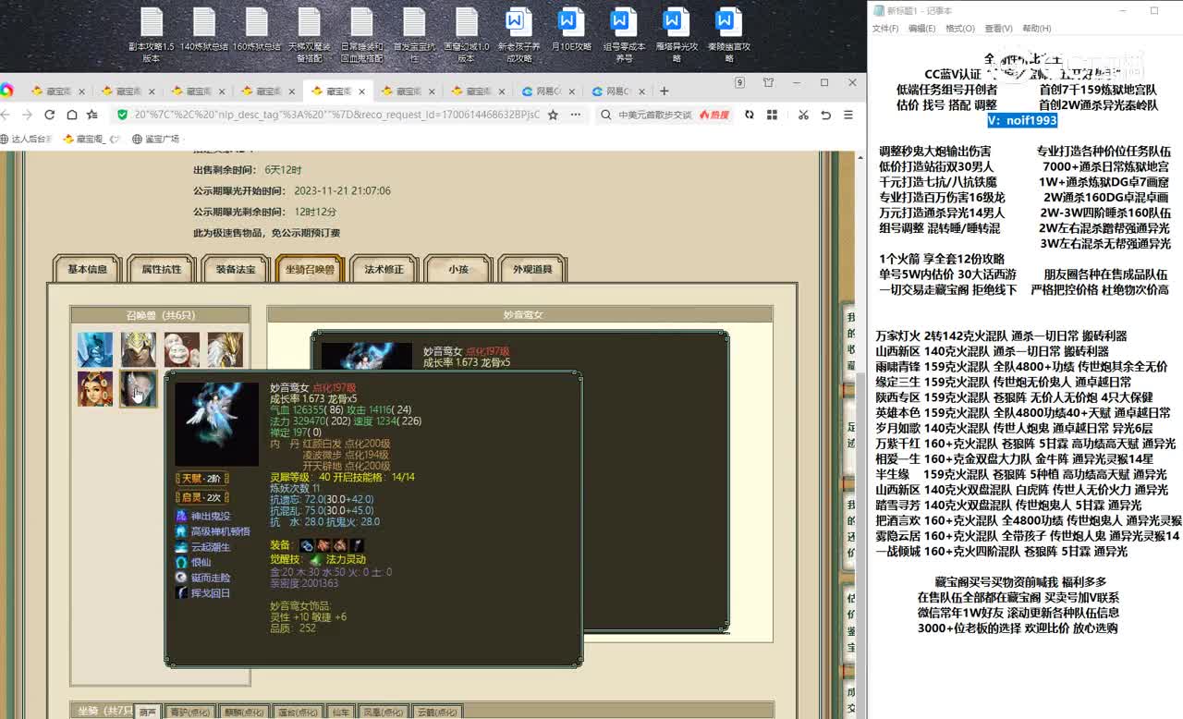The width and height of the screenshot is (1183, 719).
Task: Click the 高级神机顿悟 skill icon
Action: (181, 531)
